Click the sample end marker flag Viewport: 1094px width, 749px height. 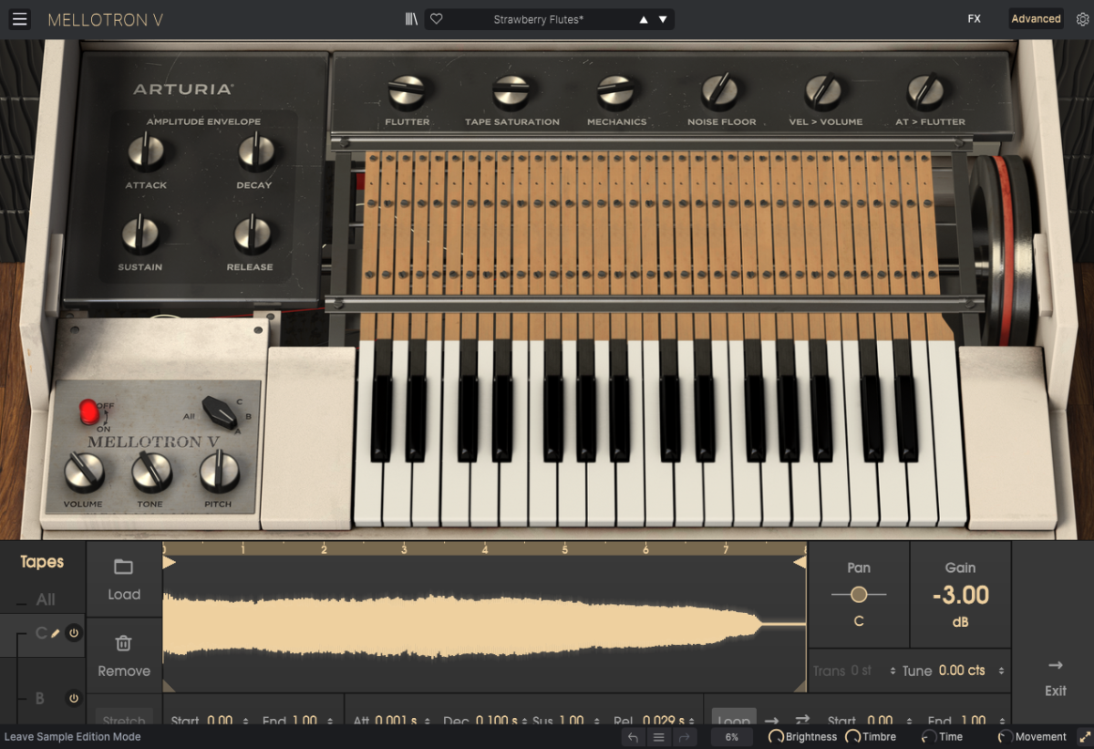coord(800,563)
